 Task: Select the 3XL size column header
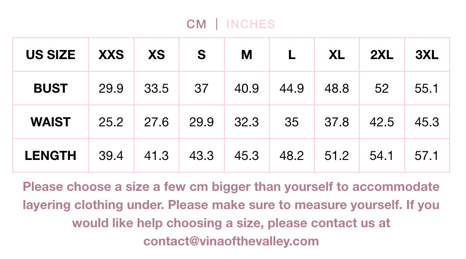tap(427, 55)
